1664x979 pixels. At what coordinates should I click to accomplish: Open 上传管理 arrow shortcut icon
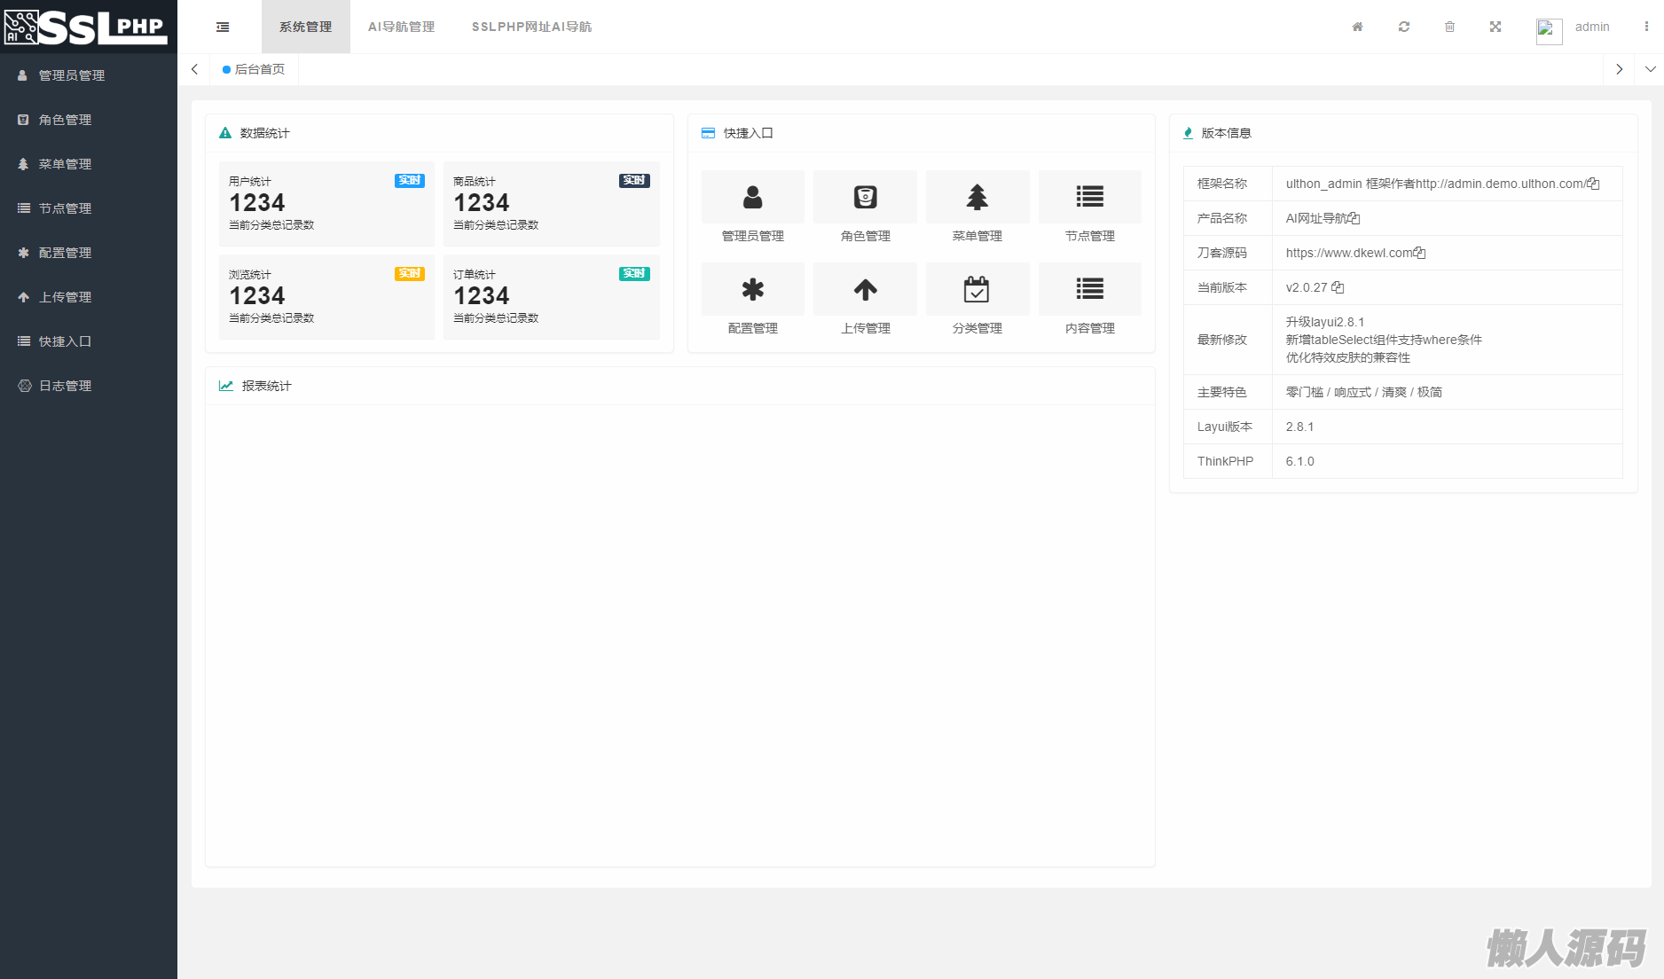tap(865, 289)
